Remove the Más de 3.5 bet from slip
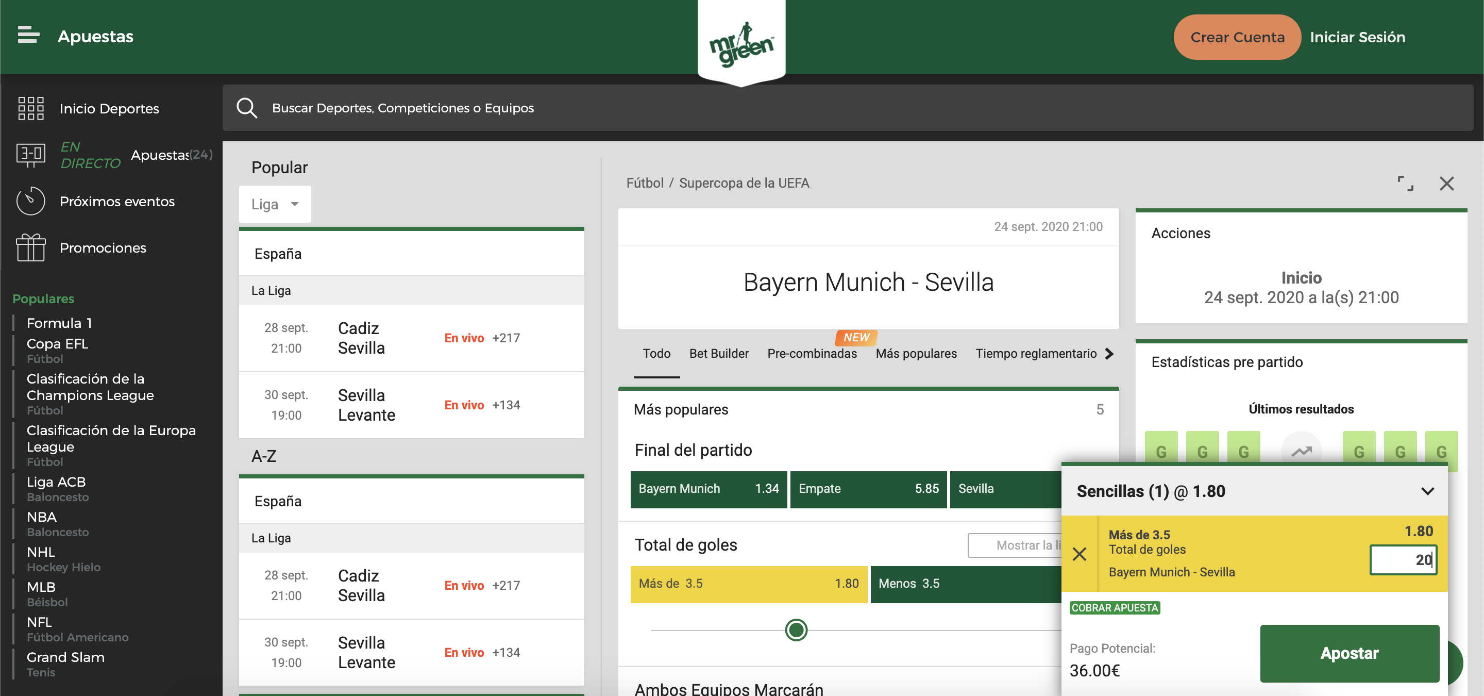Viewport: 1484px width, 696px height. coord(1080,554)
